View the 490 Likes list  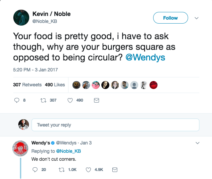tap(55, 85)
